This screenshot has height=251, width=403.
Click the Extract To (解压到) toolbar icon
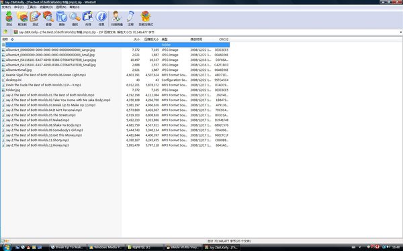pos(22,19)
